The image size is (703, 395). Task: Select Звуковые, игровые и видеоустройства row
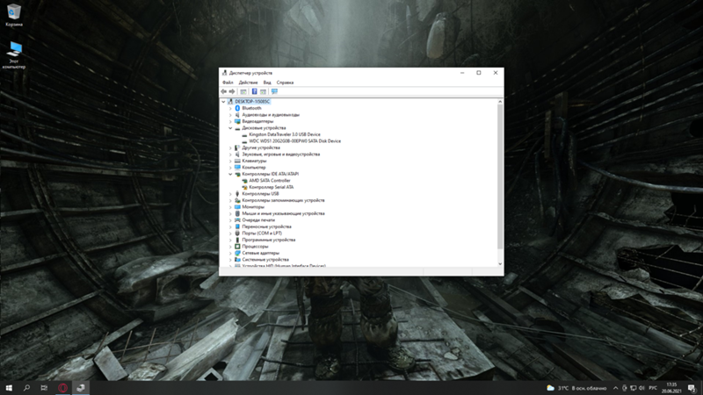[x=281, y=154]
